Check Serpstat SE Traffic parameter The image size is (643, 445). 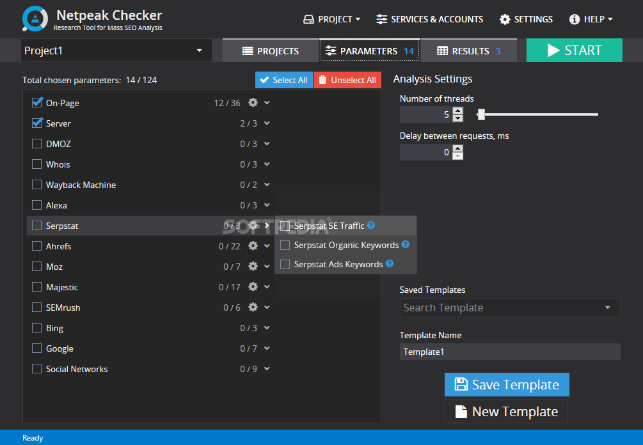point(285,226)
